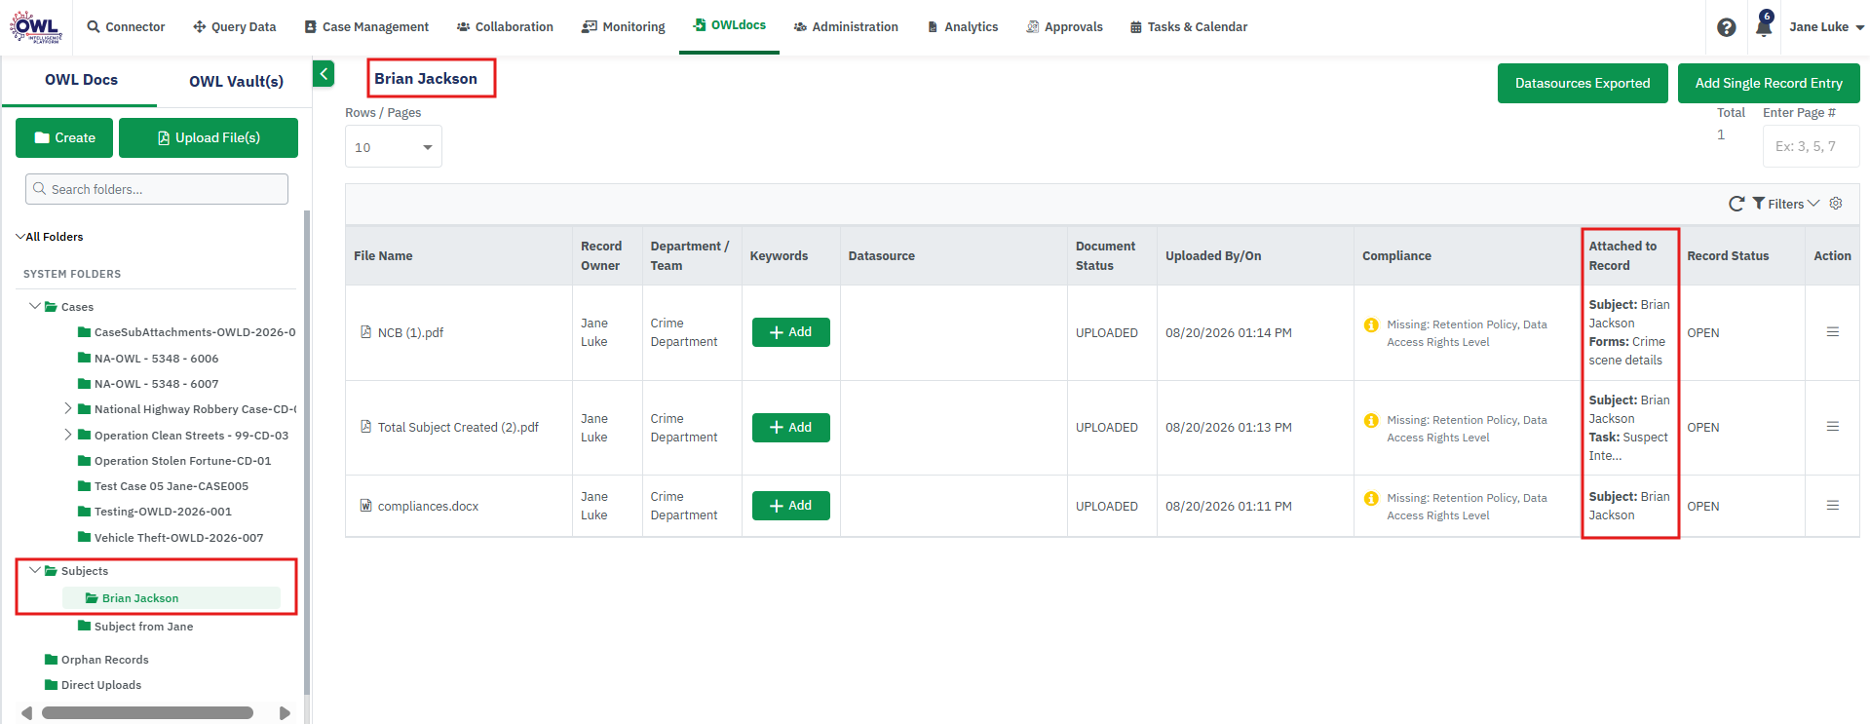Image resolution: width=1870 pixels, height=724 pixels.
Task: Select the Brian Jackson subject folder
Action: point(172,598)
